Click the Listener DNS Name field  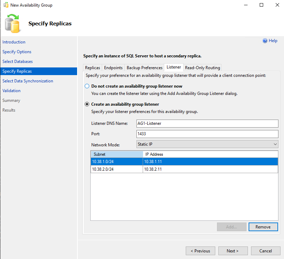point(207,123)
